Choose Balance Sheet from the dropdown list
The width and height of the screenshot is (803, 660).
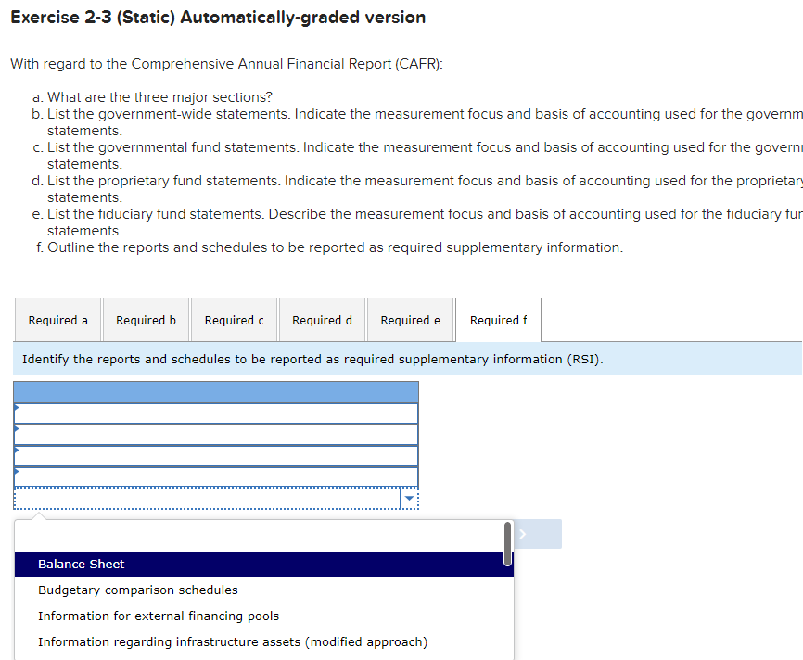[x=263, y=565]
